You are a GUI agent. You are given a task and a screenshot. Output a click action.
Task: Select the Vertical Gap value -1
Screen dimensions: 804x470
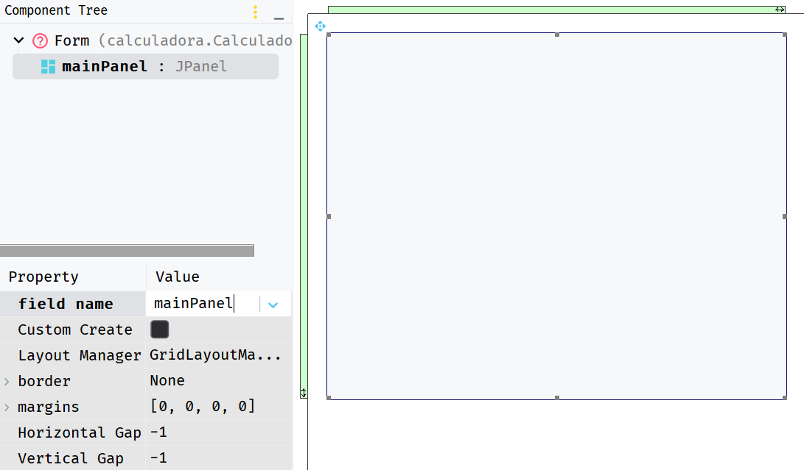tap(158, 457)
